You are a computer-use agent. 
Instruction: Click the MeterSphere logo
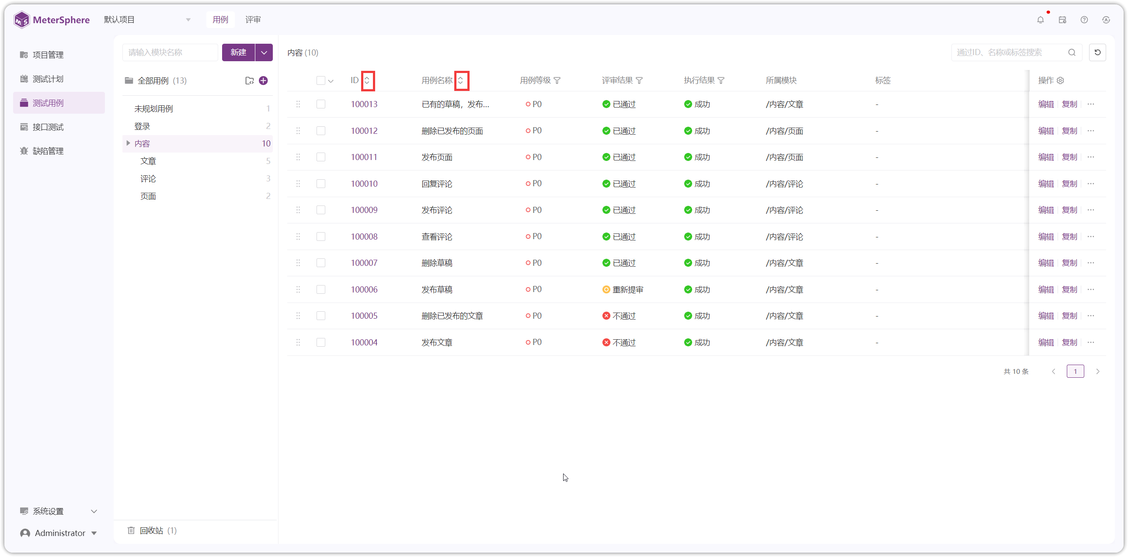(x=52, y=20)
